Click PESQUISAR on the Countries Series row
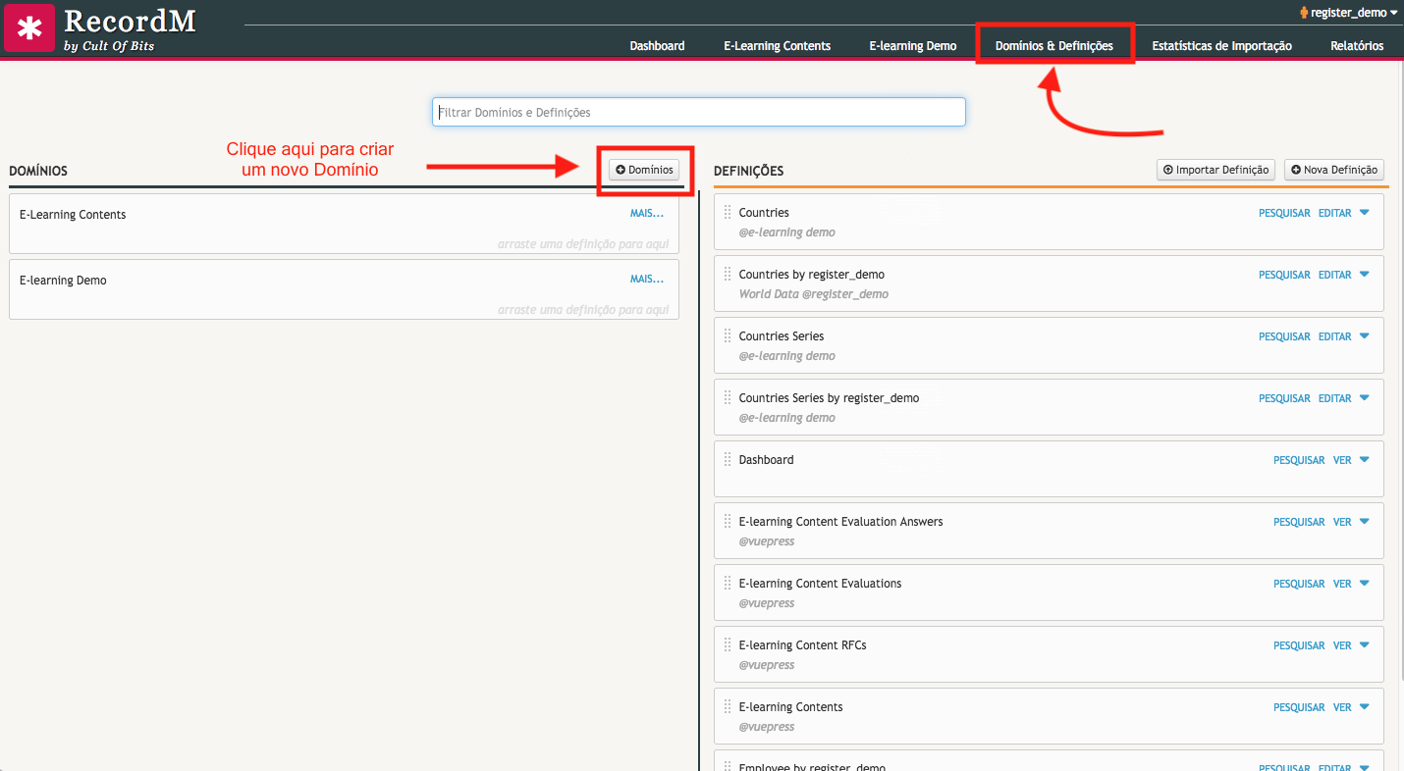 [x=1284, y=336]
